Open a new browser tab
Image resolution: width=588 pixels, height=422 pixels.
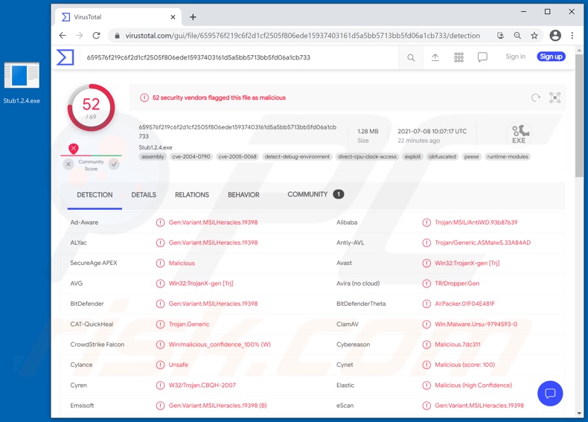tap(193, 17)
